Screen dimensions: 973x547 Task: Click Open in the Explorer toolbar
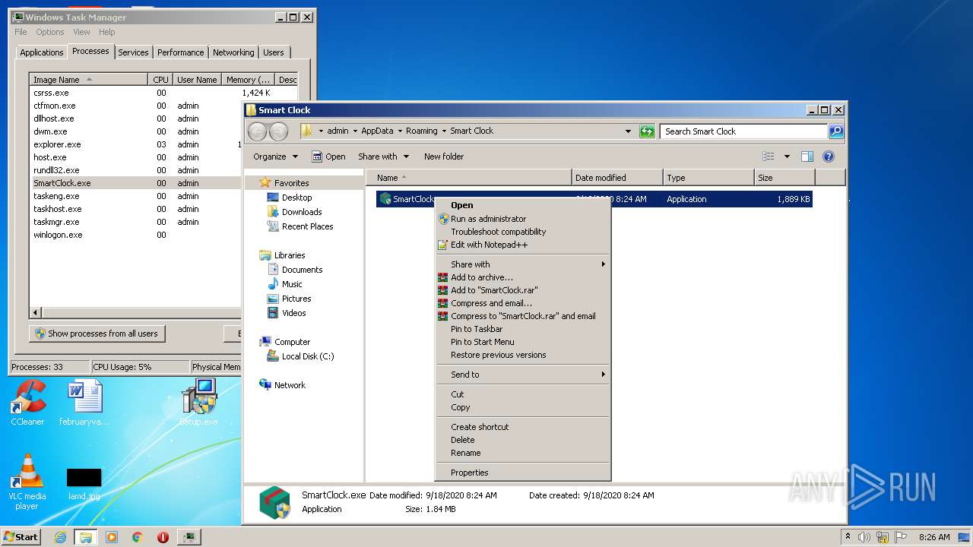point(328,157)
